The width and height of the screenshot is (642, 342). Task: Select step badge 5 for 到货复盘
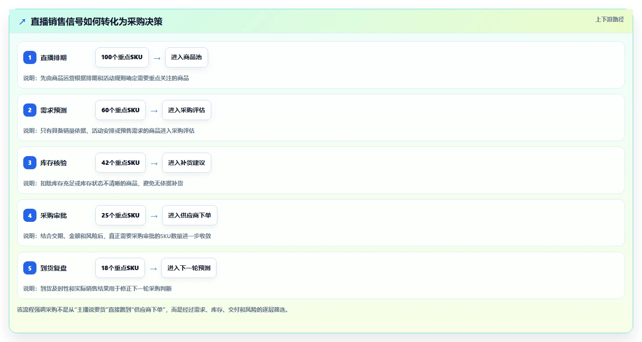(30, 268)
